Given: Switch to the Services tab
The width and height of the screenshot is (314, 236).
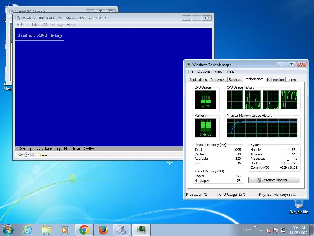Looking at the screenshot, I should pyautogui.click(x=235, y=80).
